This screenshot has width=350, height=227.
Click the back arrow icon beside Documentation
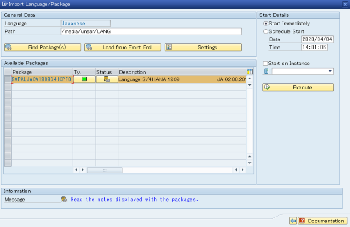[293, 221]
